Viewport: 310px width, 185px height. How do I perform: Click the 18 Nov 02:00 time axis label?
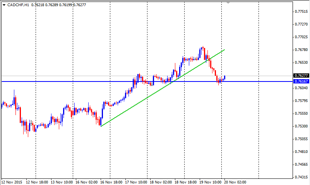coord(161,182)
